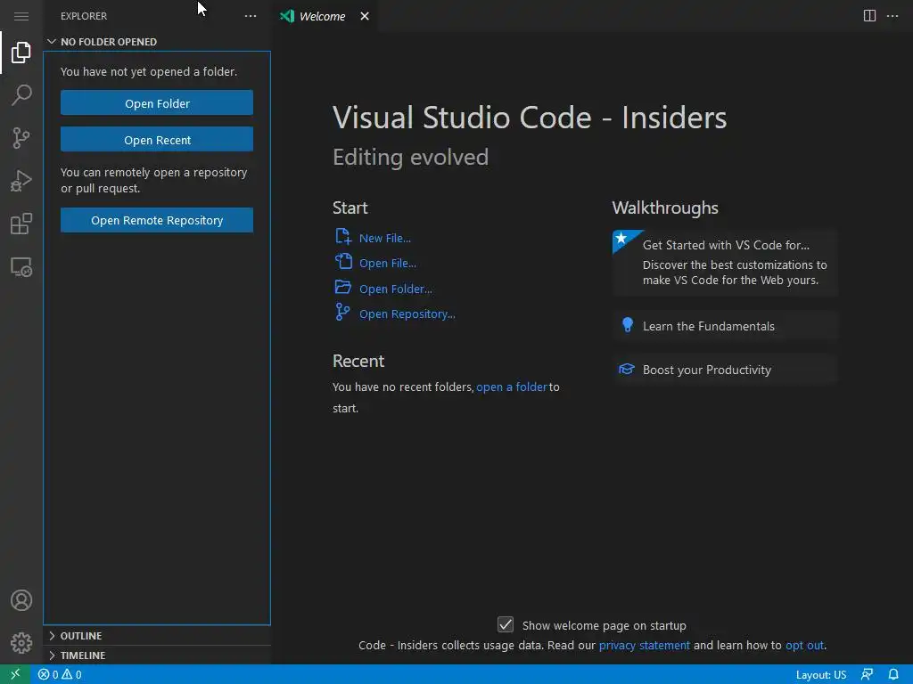Open the Remote Explorer view

point(21,266)
